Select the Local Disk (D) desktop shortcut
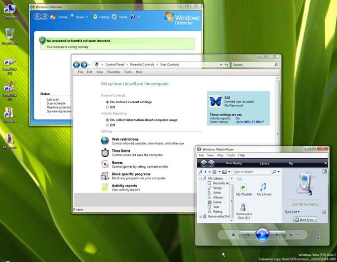Image resolution: width=337 pixels, height=262 pixels. (9, 91)
